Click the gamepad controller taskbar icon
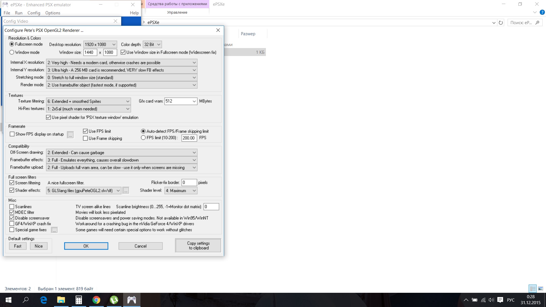 (x=131, y=300)
